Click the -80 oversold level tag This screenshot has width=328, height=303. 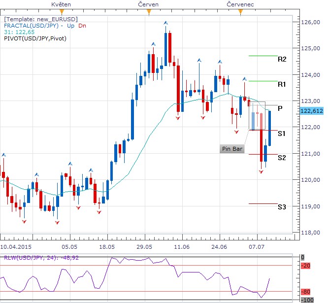[306, 292]
